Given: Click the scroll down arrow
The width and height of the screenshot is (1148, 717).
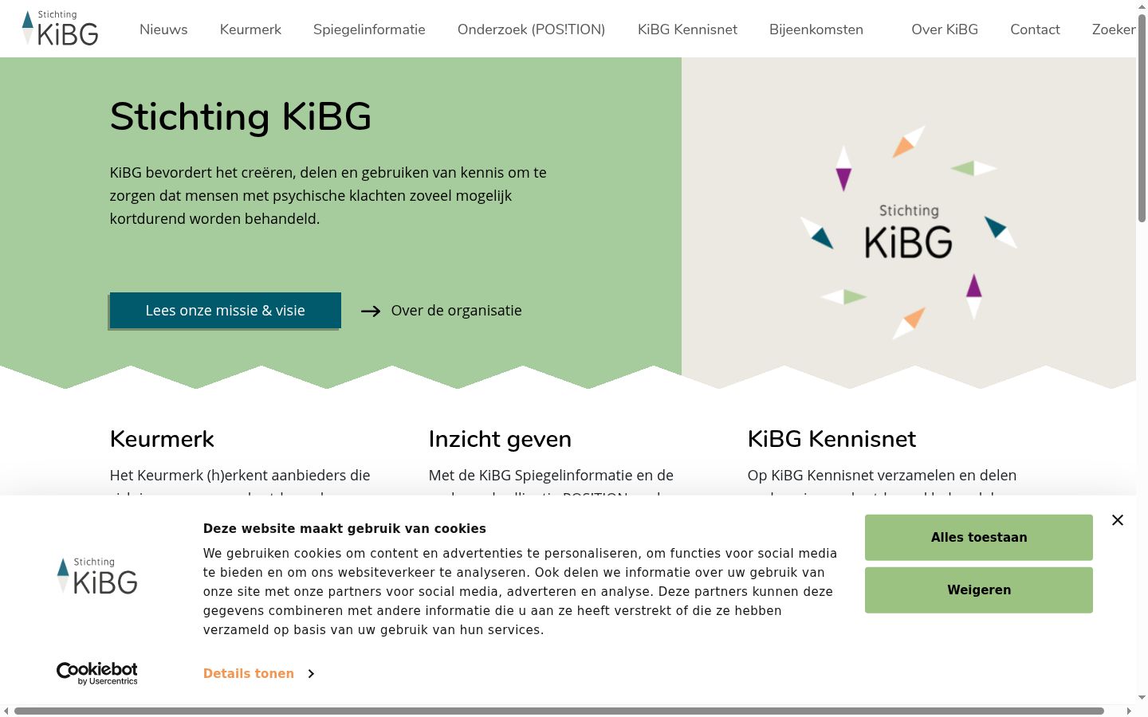Looking at the screenshot, I should point(1142,698).
